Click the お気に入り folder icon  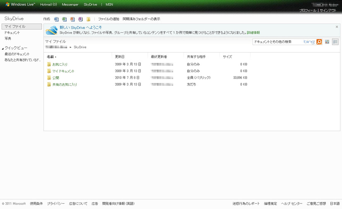[x=49, y=64]
